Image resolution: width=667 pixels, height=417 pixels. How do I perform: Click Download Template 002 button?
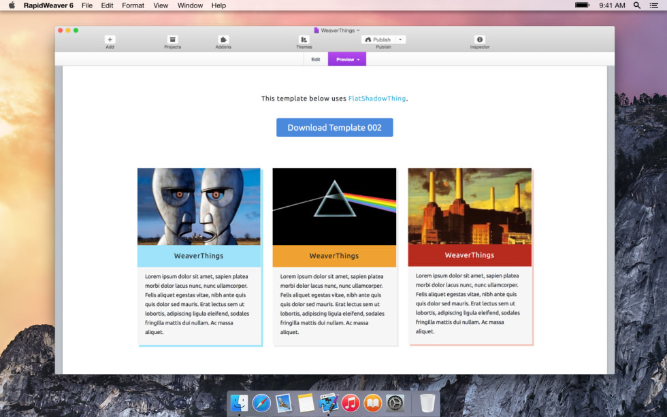coord(334,127)
